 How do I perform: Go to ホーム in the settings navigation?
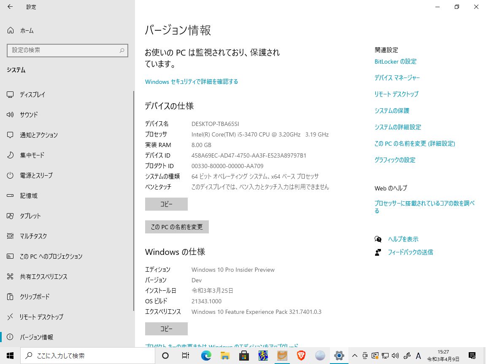(x=26, y=30)
